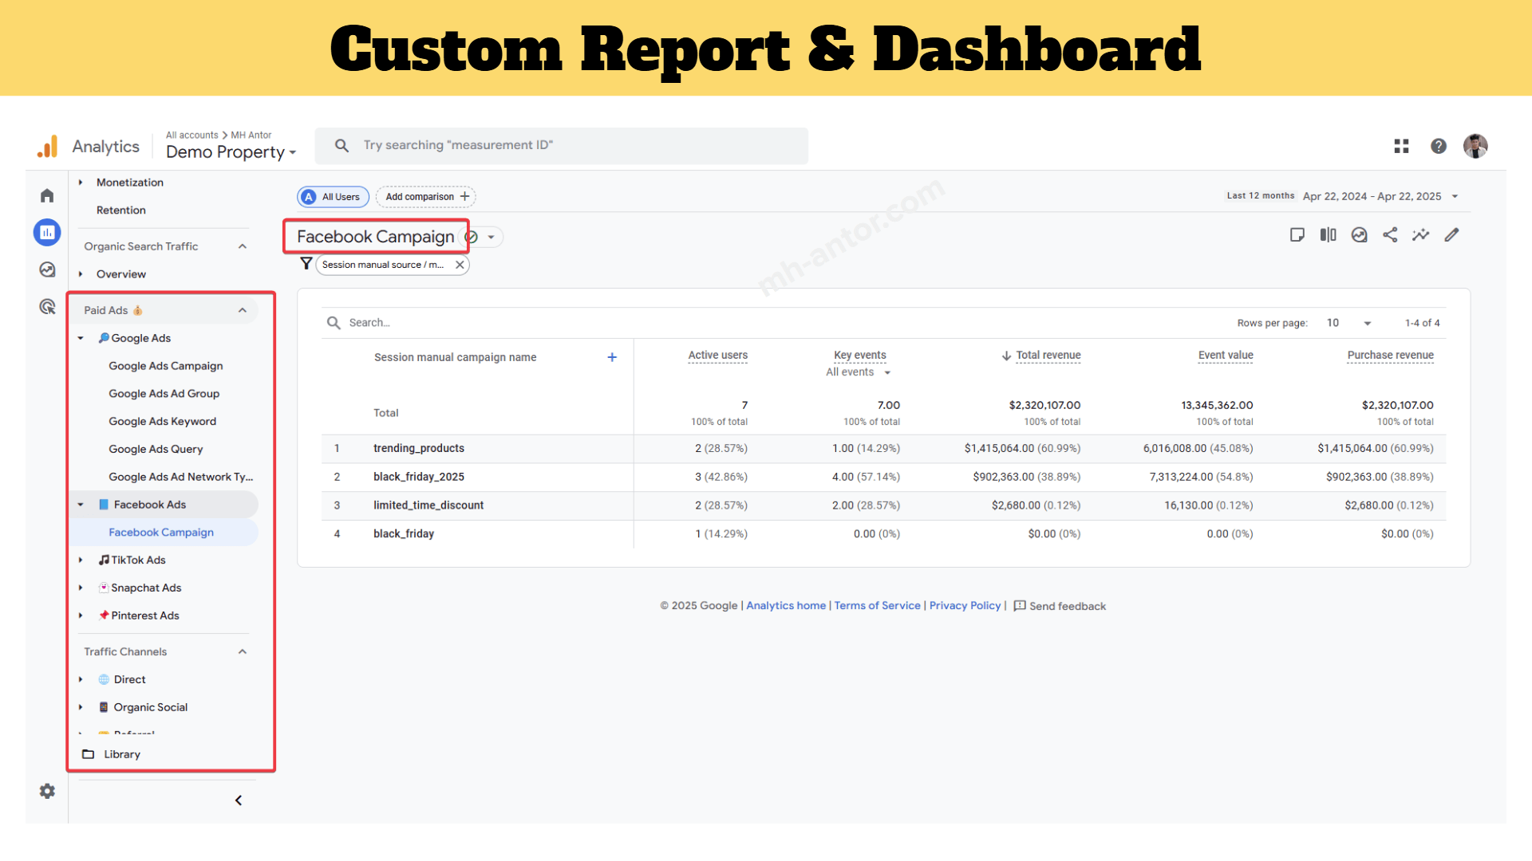Image resolution: width=1532 pixels, height=861 pixels.
Task: Open the Demo Property selector
Action: pyautogui.click(x=231, y=152)
